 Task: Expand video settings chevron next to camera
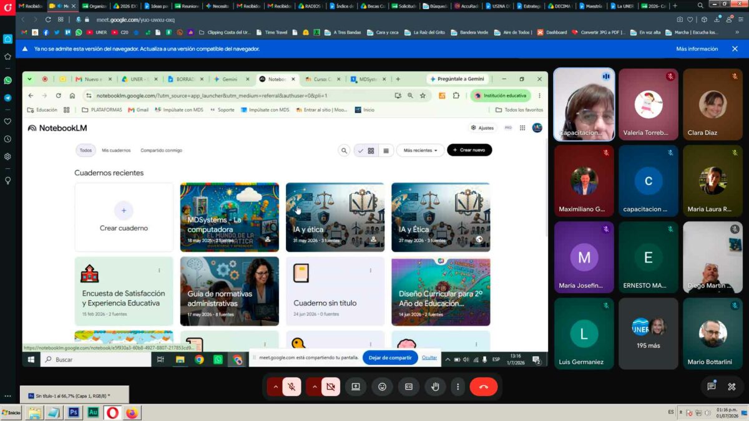pyautogui.click(x=314, y=387)
